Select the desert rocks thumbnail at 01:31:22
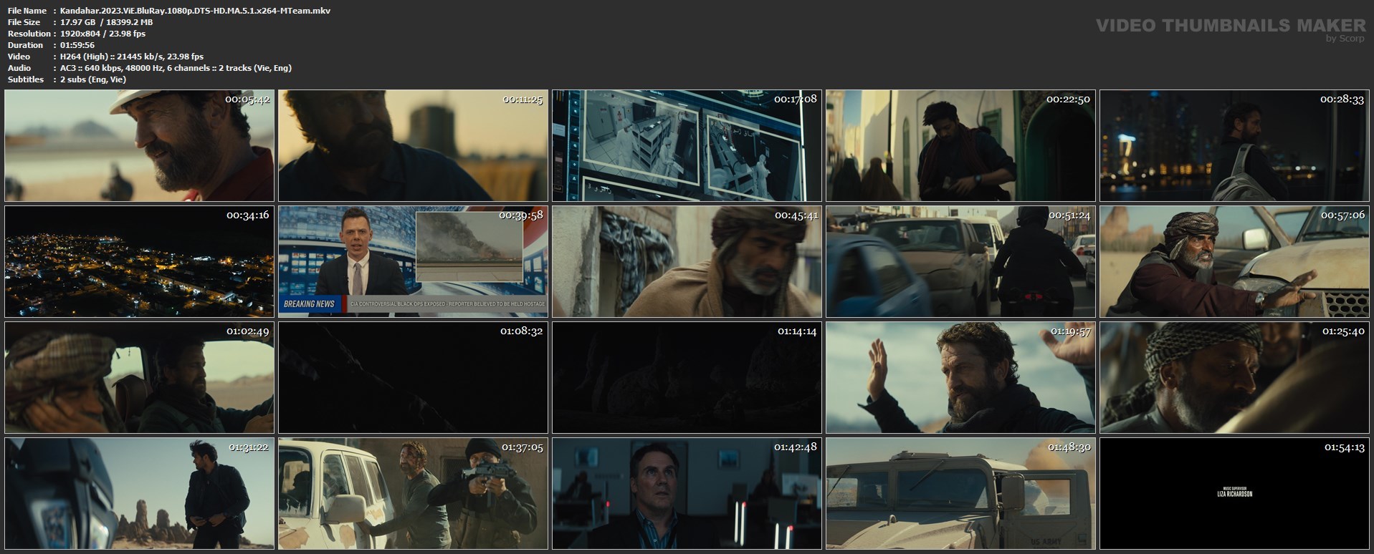 (x=139, y=494)
